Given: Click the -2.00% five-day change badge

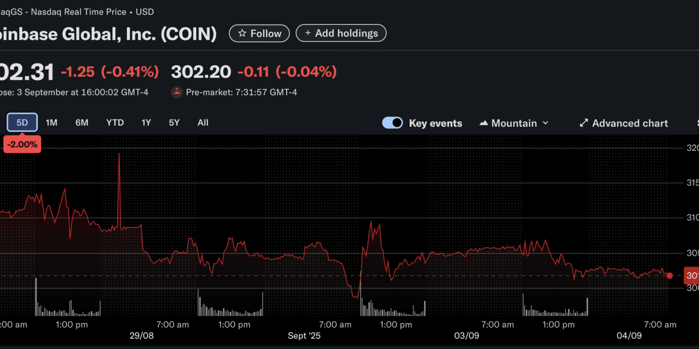Looking at the screenshot, I should point(22,145).
